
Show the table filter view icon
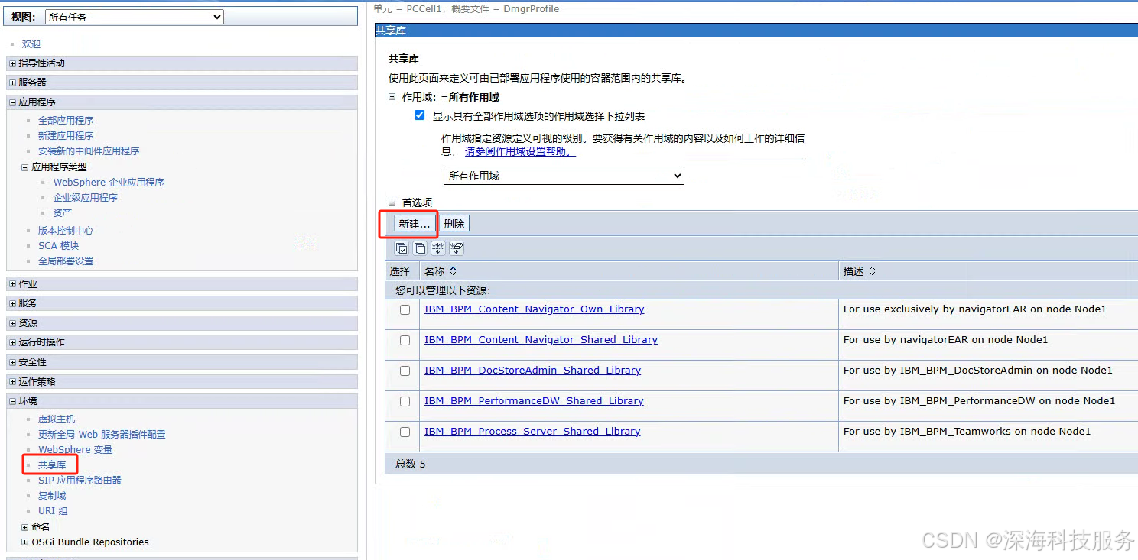pyautogui.click(x=438, y=248)
